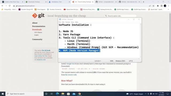Show hidden system tray icons chevron
The height and width of the screenshot is (96, 171).
[x=146, y=94]
